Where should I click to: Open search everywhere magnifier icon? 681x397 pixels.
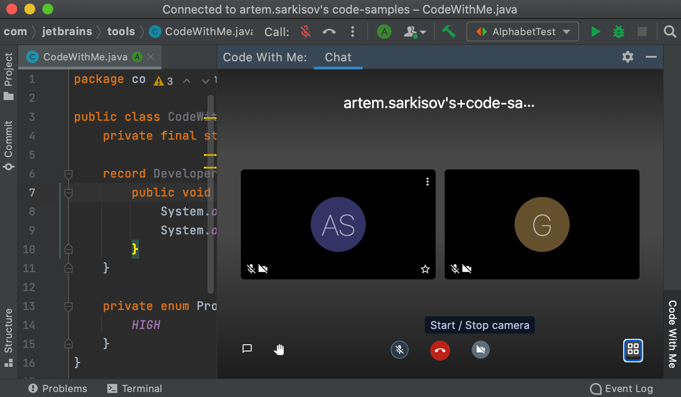click(670, 32)
